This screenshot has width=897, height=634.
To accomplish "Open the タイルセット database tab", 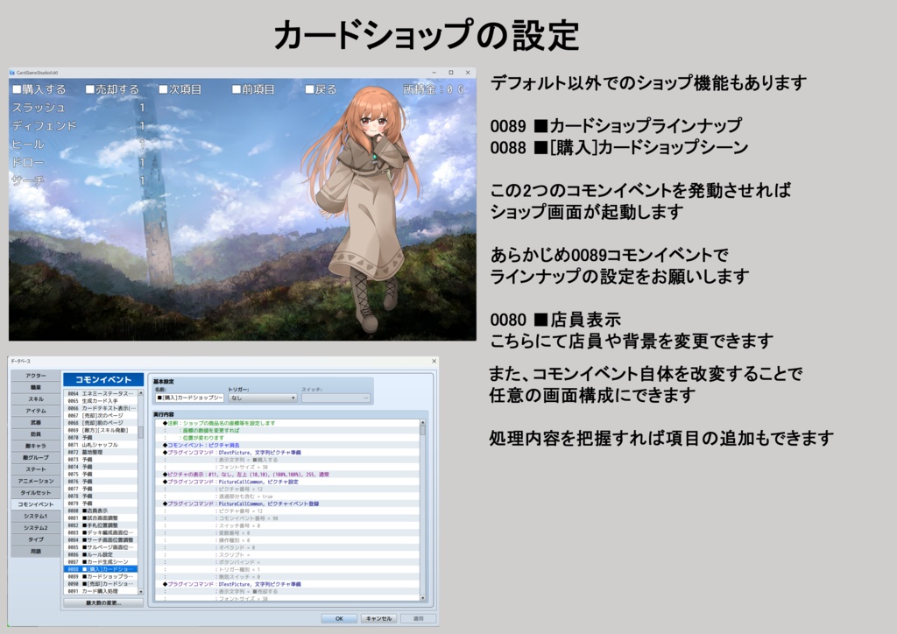I will (x=35, y=493).
